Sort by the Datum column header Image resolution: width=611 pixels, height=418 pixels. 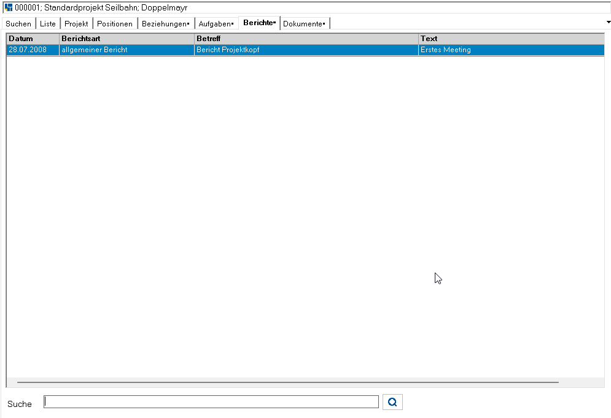[33, 39]
